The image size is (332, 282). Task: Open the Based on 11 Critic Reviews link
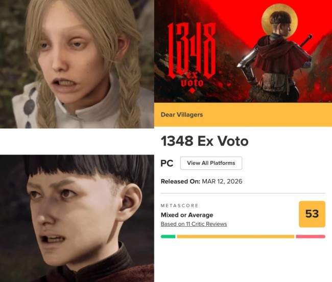click(x=194, y=224)
